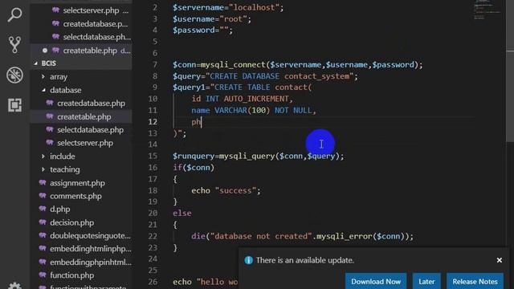Click unsaved dot beside createtable.php
Viewport: 514px width, 289px height.
coord(45,51)
